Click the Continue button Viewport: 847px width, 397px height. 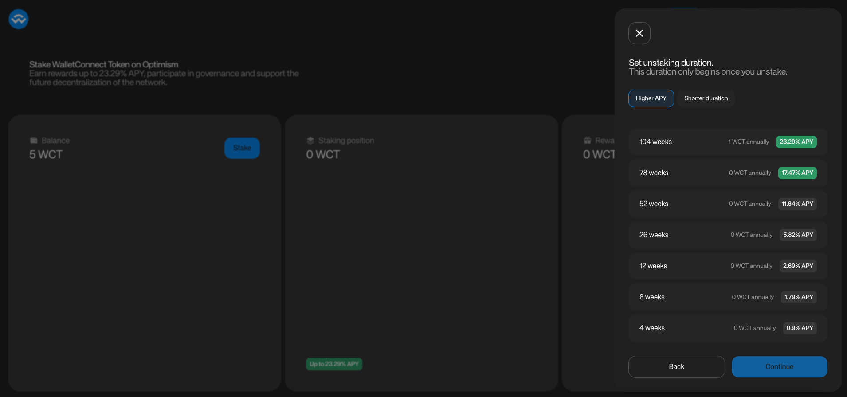point(779,367)
